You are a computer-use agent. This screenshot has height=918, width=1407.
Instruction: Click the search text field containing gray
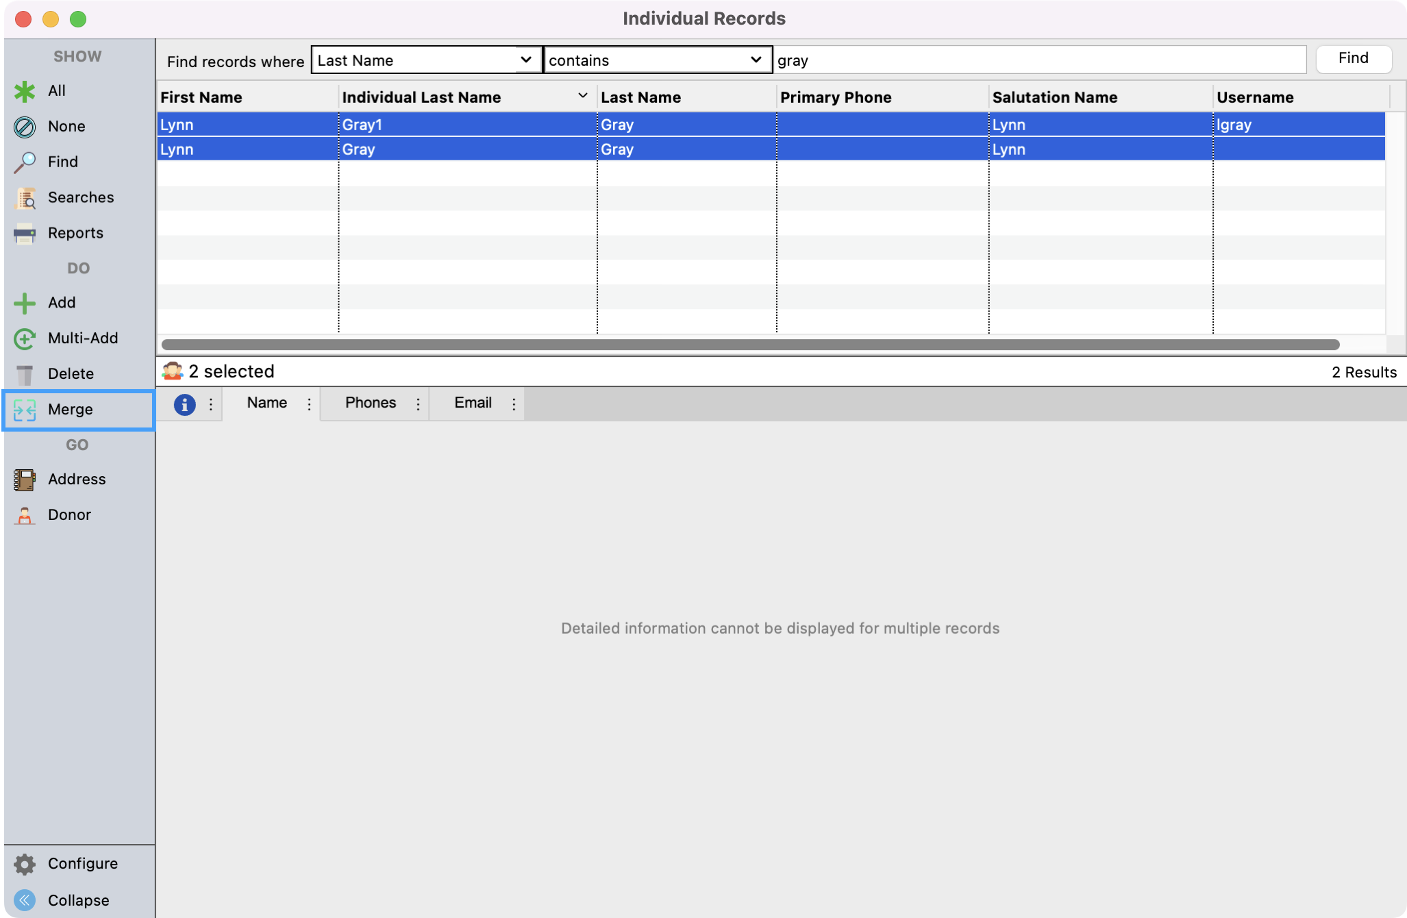pos(1040,60)
